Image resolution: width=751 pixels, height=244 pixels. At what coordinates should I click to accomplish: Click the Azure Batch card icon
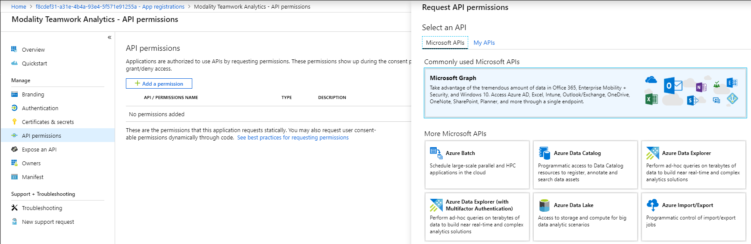(436, 153)
